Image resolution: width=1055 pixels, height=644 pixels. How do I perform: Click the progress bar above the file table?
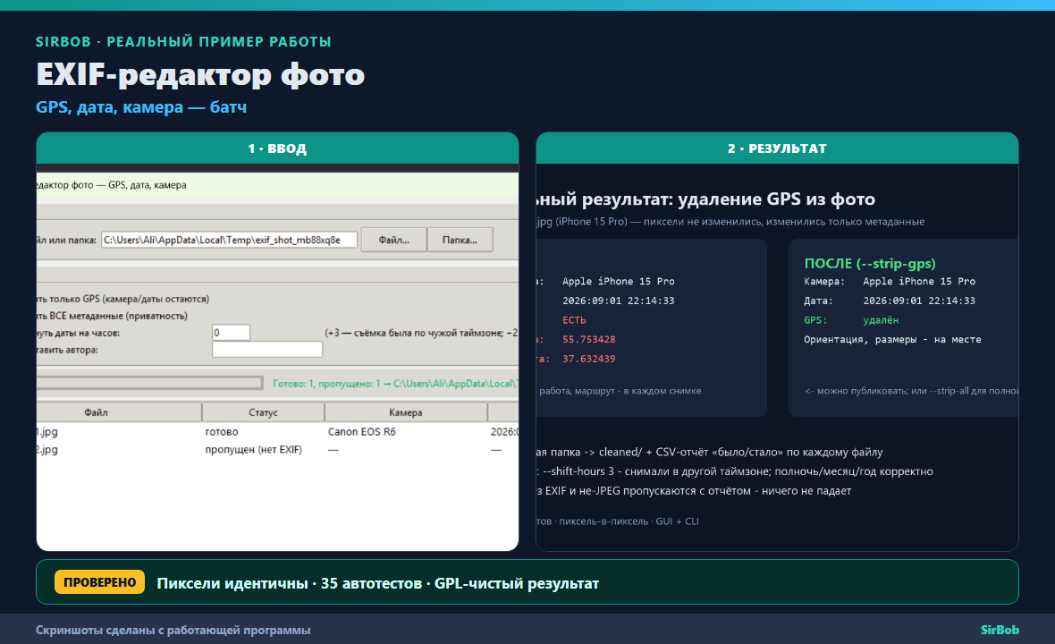tap(149, 383)
